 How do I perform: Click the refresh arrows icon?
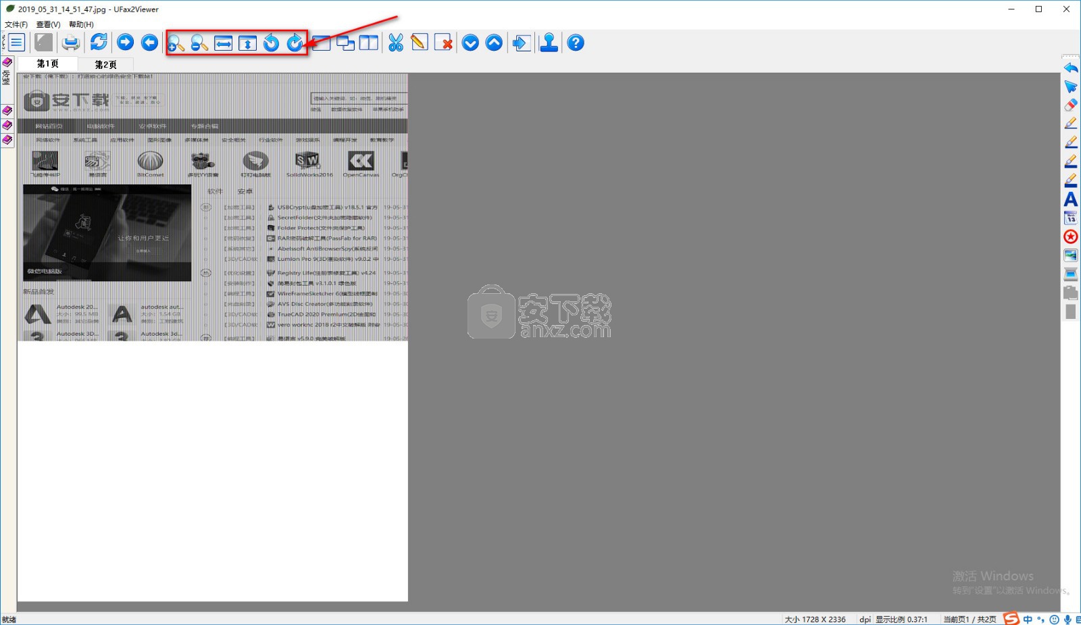[99, 43]
